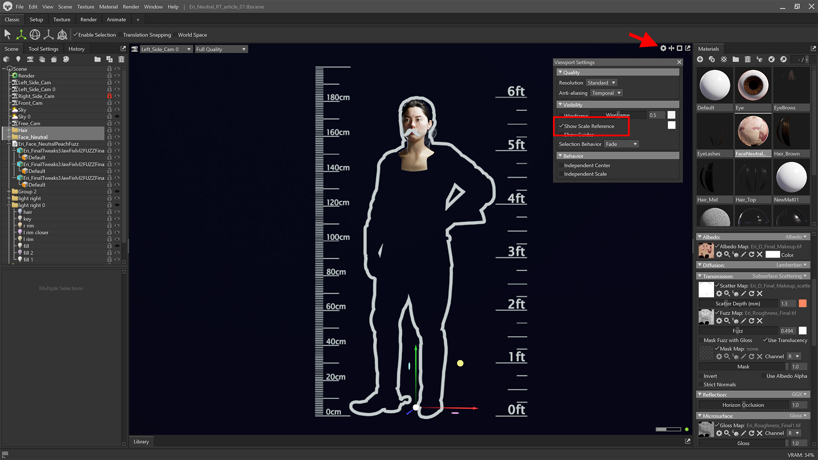Image resolution: width=818 pixels, height=460 pixels.
Task: Duplicate the selected material
Action: tap(712, 59)
